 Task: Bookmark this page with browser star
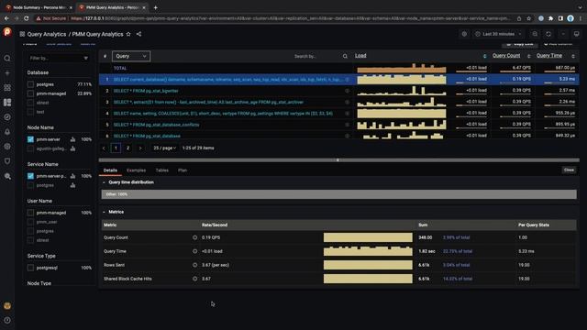pos(528,18)
